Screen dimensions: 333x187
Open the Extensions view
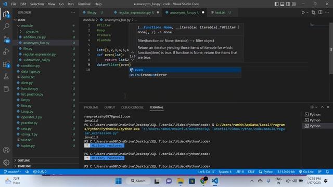(6, 64)
